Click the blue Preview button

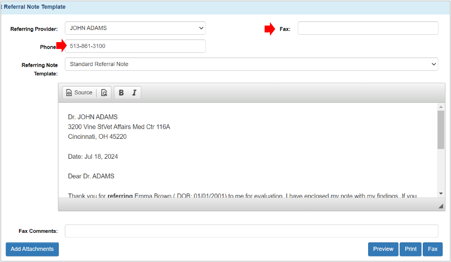tap(383, 249)
